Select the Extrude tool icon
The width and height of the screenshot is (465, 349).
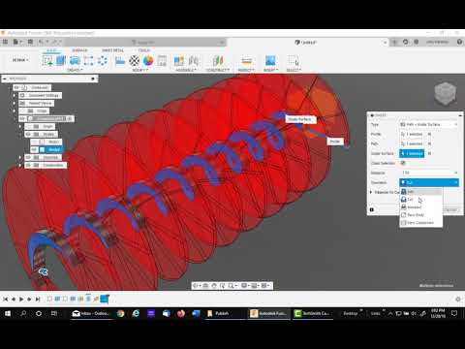(x=61, y=60)
